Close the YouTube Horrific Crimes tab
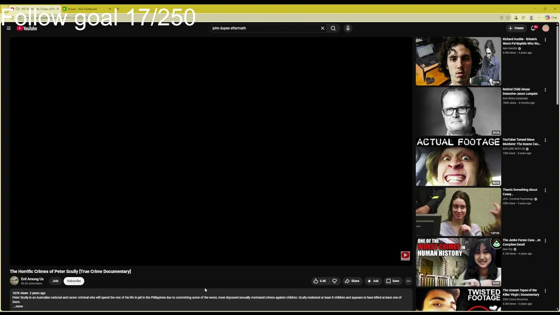 [x=57, y=9]
